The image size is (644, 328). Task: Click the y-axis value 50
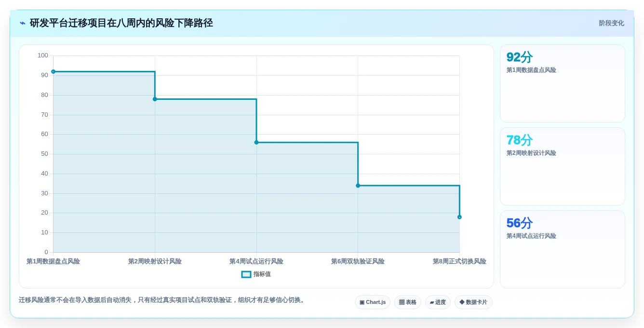point(44,154)
